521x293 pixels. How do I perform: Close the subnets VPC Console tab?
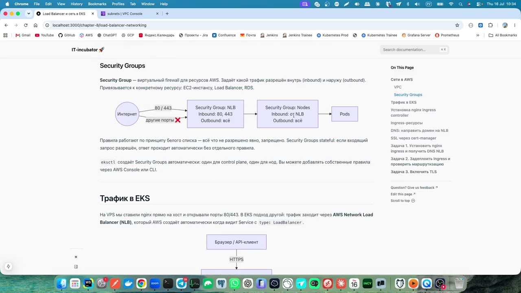157,13
